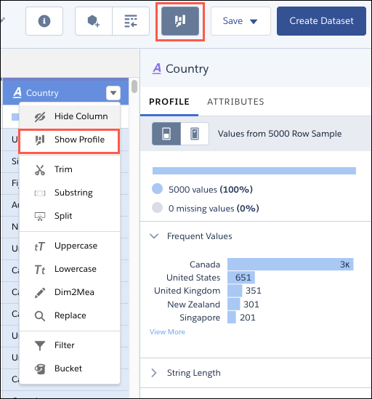Select the Substring menu option

coord(70,193)
